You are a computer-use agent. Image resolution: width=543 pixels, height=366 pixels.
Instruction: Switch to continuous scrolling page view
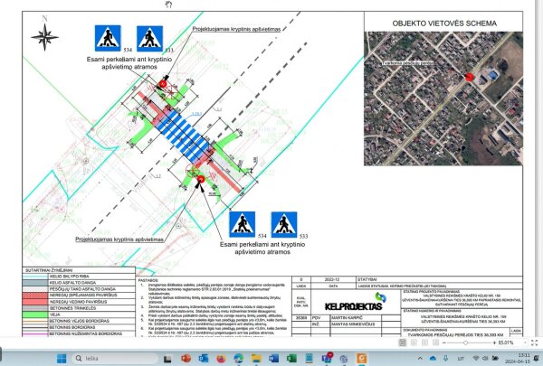tap(414, 343)
